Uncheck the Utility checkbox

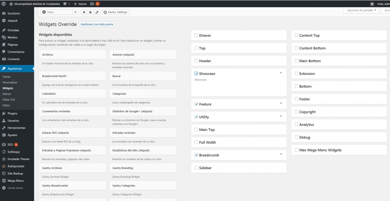(196, 117)
